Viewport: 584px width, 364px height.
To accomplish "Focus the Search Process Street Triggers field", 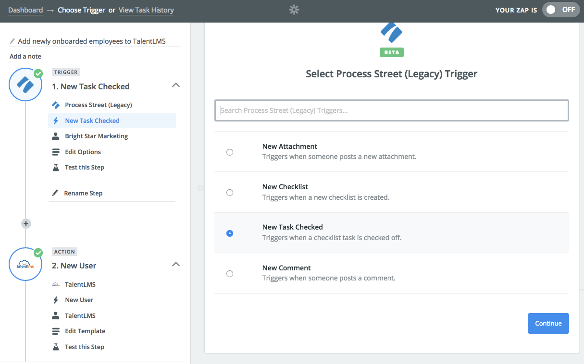I will tap(392, 110).
